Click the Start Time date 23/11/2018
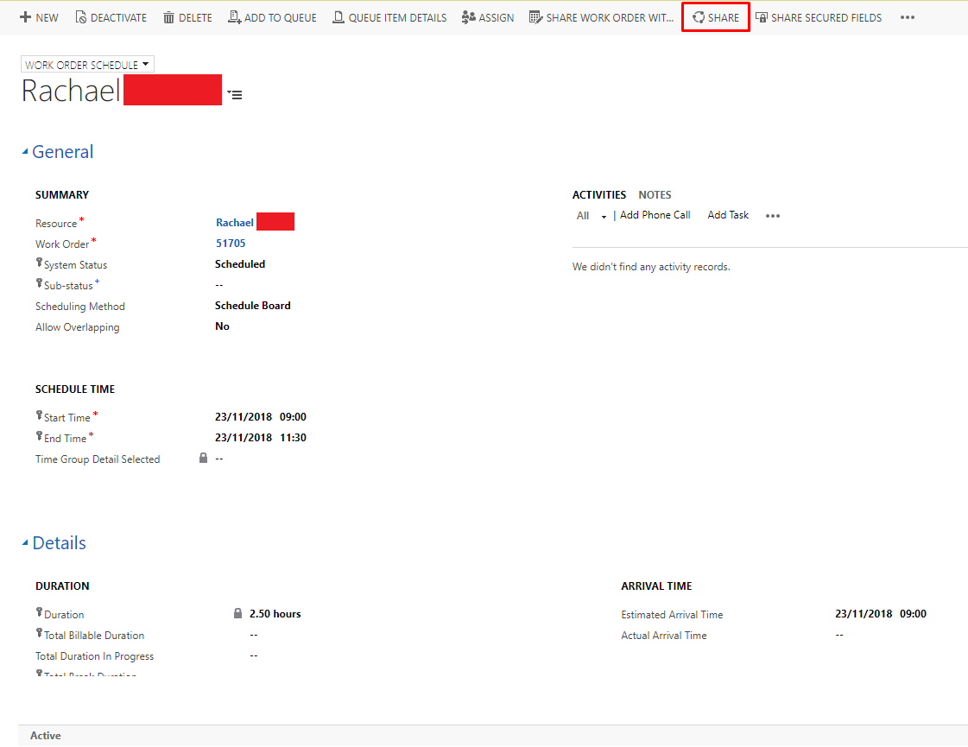The image size is (968, 747). (x=244, y=417)
